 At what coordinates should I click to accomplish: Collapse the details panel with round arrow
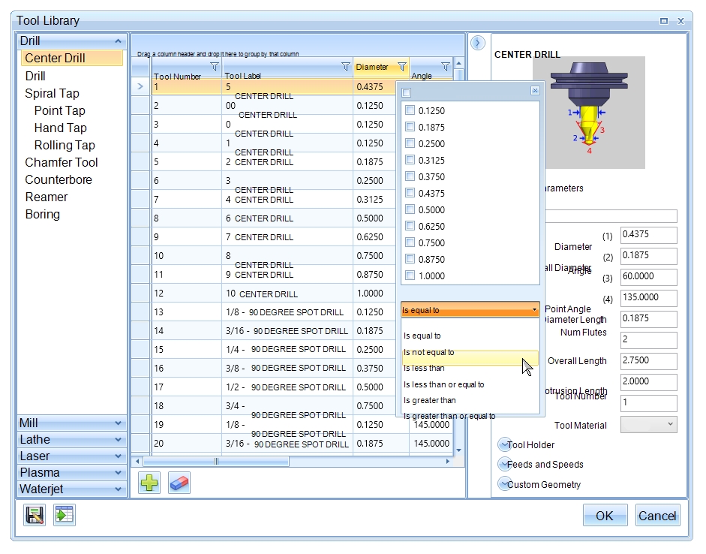click(x=478, y=44)
